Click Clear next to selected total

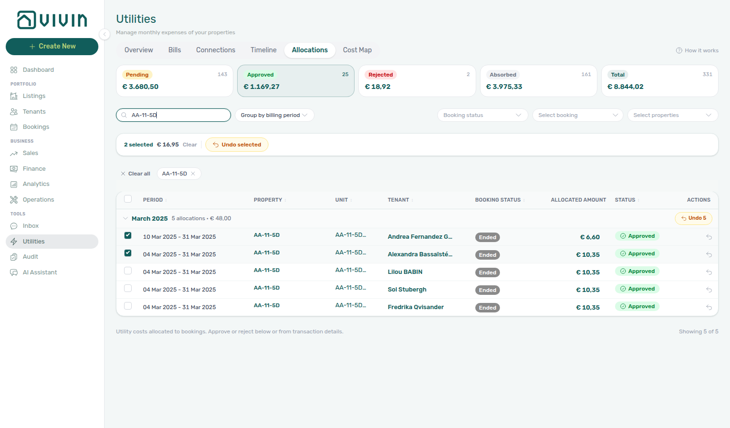(190, 145)
